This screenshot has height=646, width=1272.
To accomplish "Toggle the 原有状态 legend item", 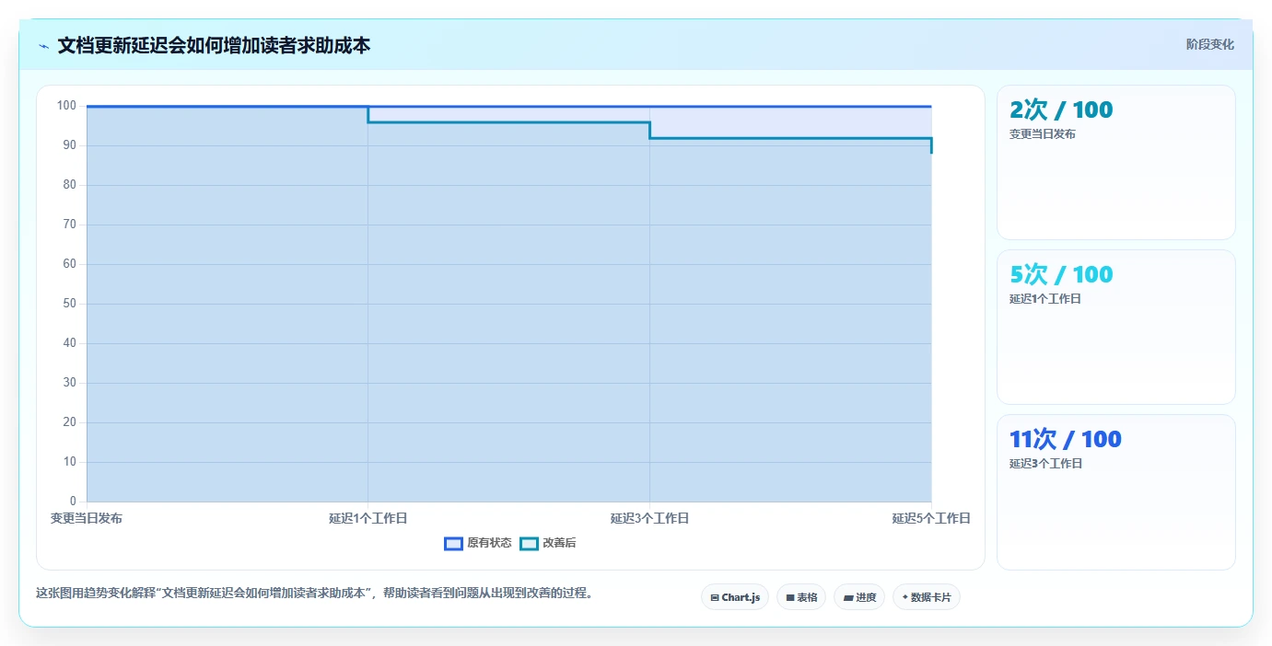I will pyautogui.click(x=478, y=543).
